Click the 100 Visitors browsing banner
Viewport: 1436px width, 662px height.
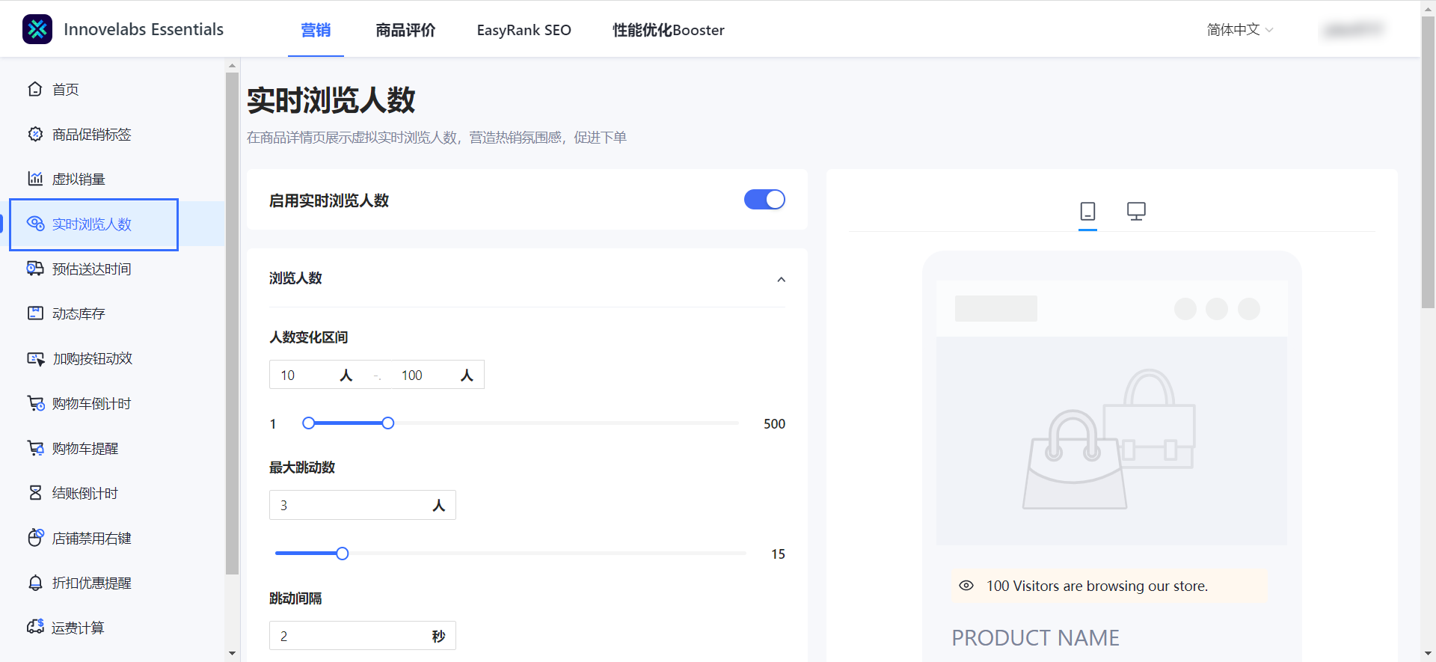pyautogui.click(x=1110, y=586)
